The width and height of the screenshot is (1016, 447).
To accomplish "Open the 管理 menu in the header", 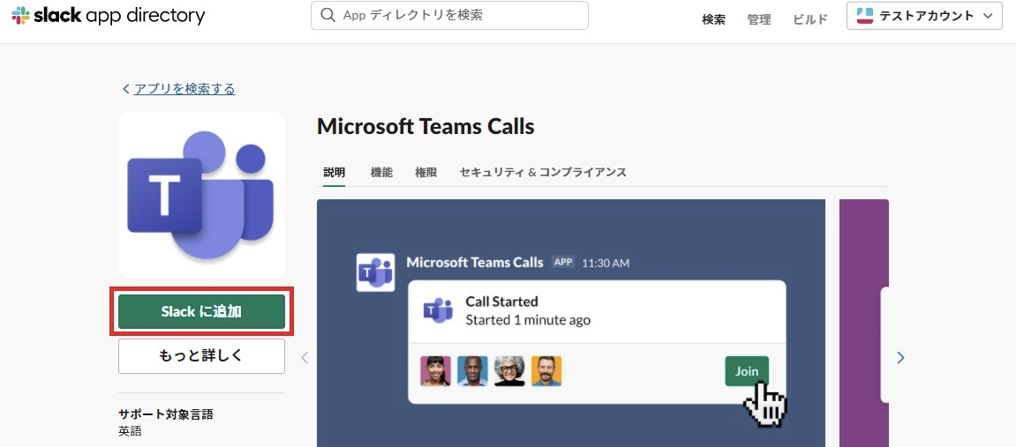I will pos(759,19).
